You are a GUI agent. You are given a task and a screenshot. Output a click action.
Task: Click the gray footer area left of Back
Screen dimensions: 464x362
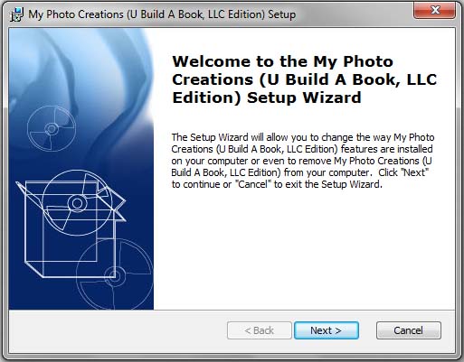[x=118, y=330]
